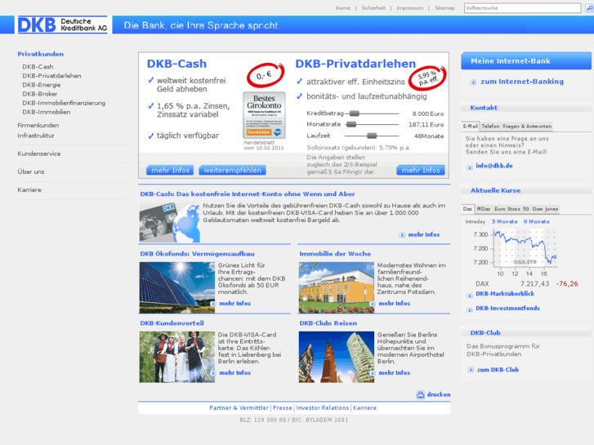Click arrow icon beside DKB-Marktüberblick

pyautogui.click(x=470, y=296)
